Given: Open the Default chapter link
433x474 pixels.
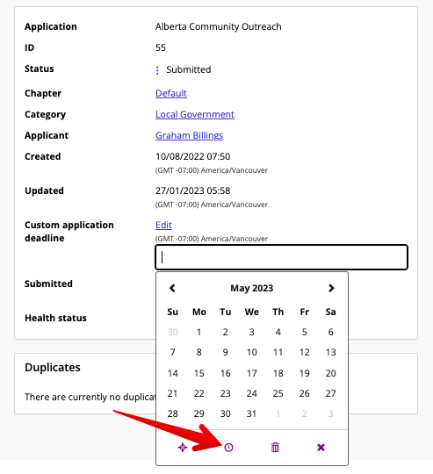Looking at the screenshot, I should 171,93.
